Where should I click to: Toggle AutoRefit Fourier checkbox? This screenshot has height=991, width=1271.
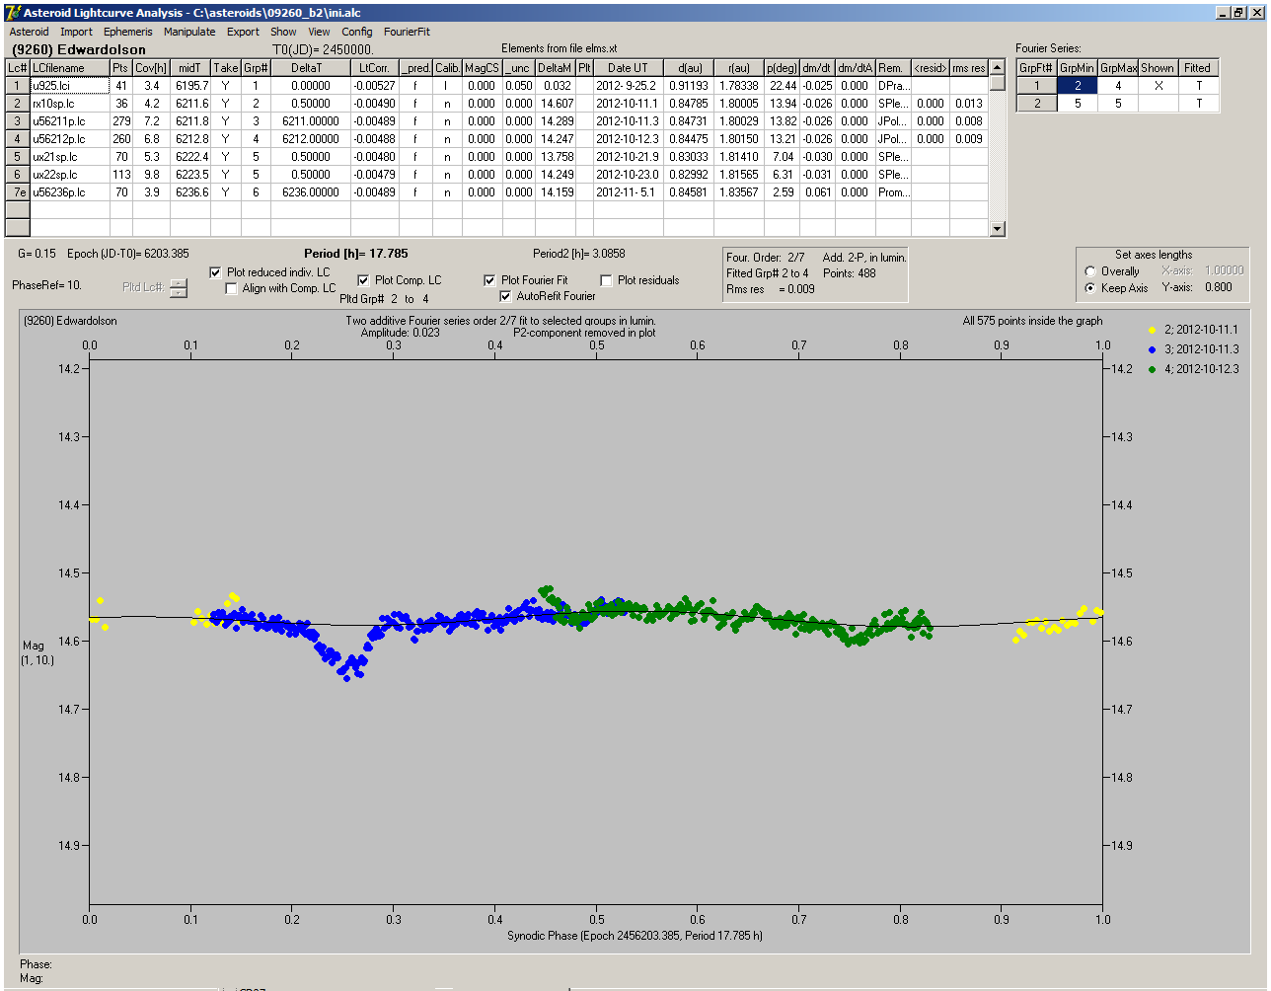click(x=506, y=296)
